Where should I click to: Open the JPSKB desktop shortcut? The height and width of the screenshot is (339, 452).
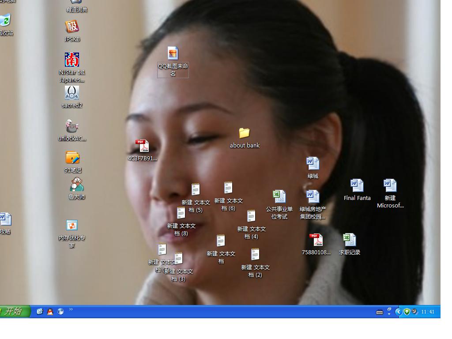click(x=72, y=27)
